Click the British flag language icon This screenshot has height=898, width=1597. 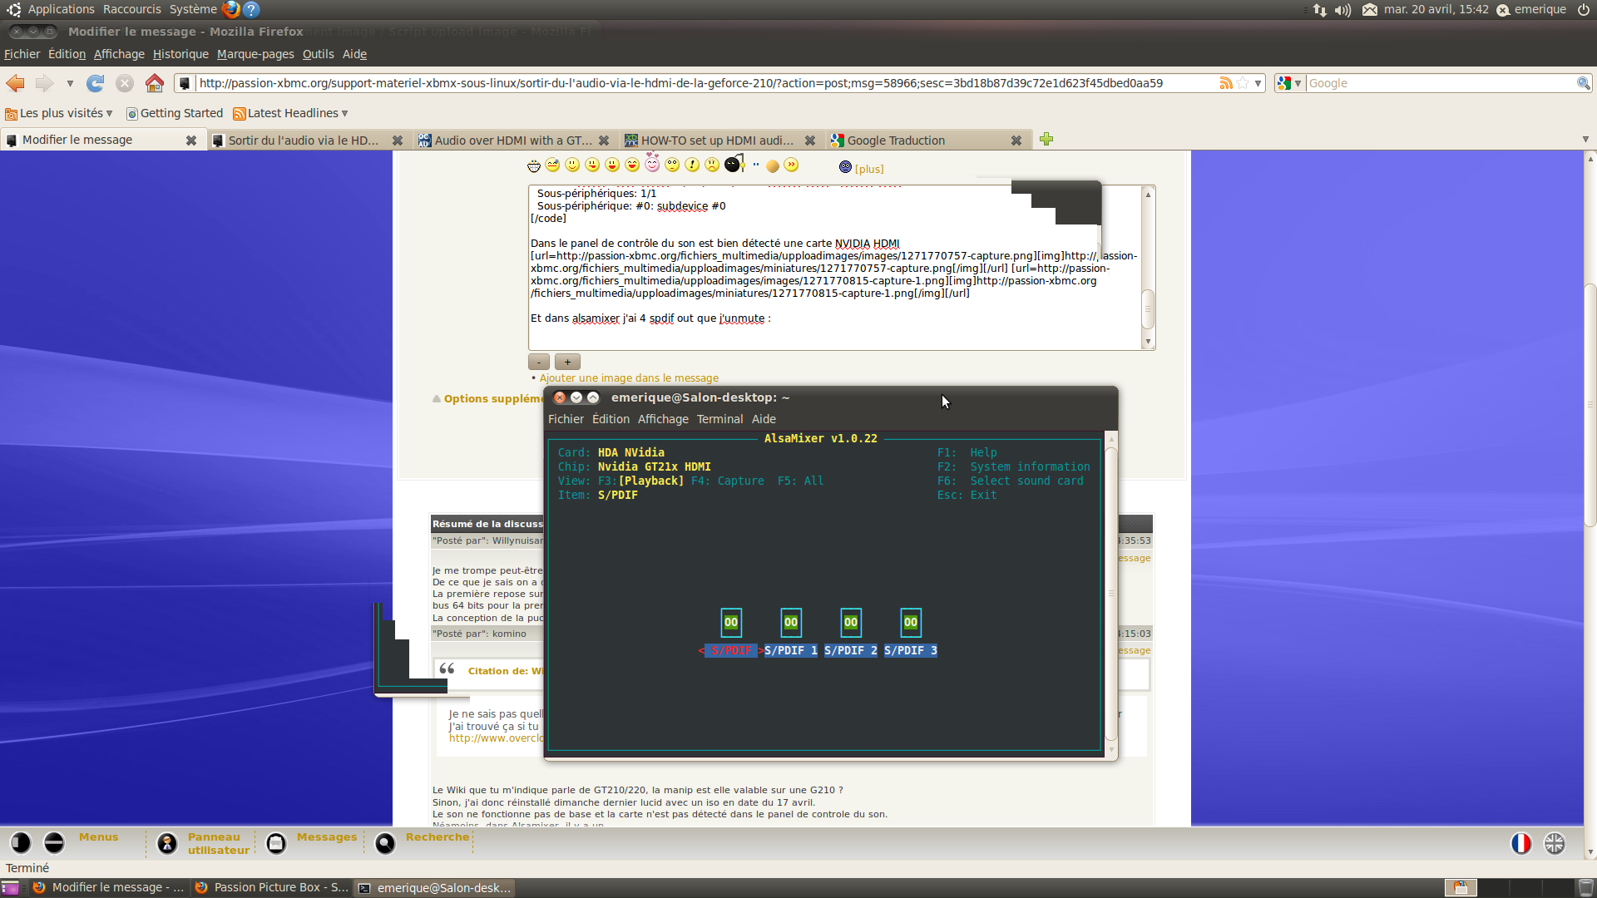(1555, 843)
